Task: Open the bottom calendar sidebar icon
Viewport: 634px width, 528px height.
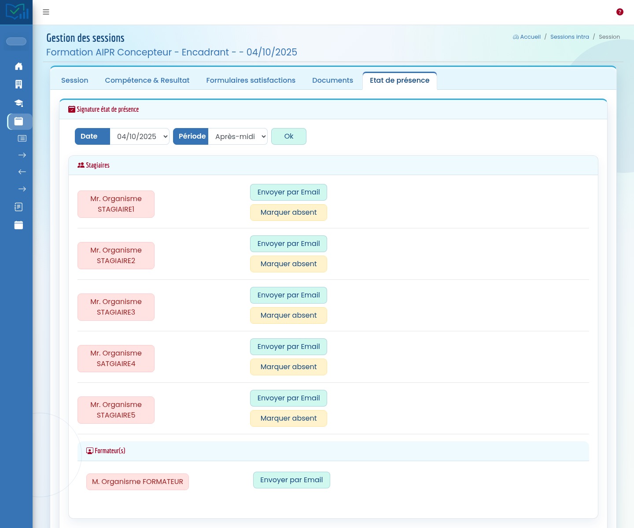Action: [x=18, y=225]
